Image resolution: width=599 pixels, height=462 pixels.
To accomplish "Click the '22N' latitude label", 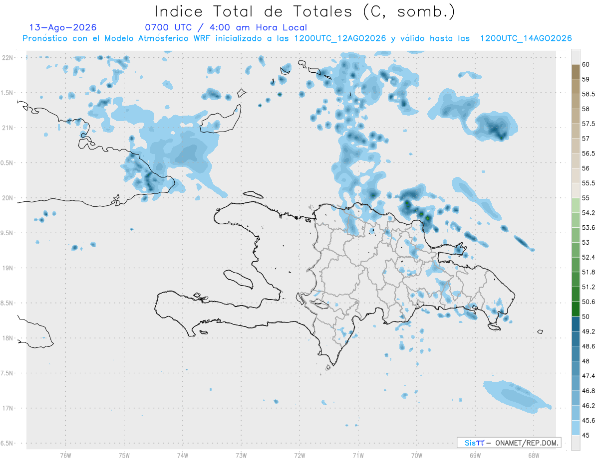I will [8, 58].
